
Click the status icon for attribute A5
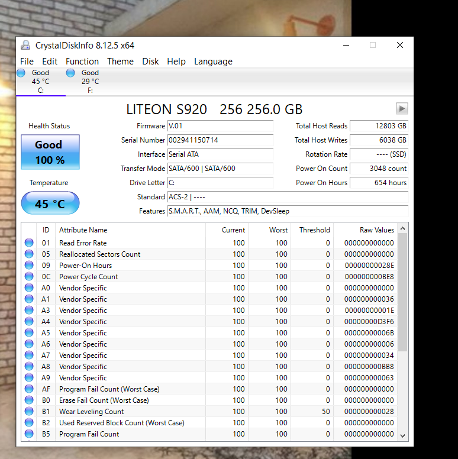coord(29,332)
